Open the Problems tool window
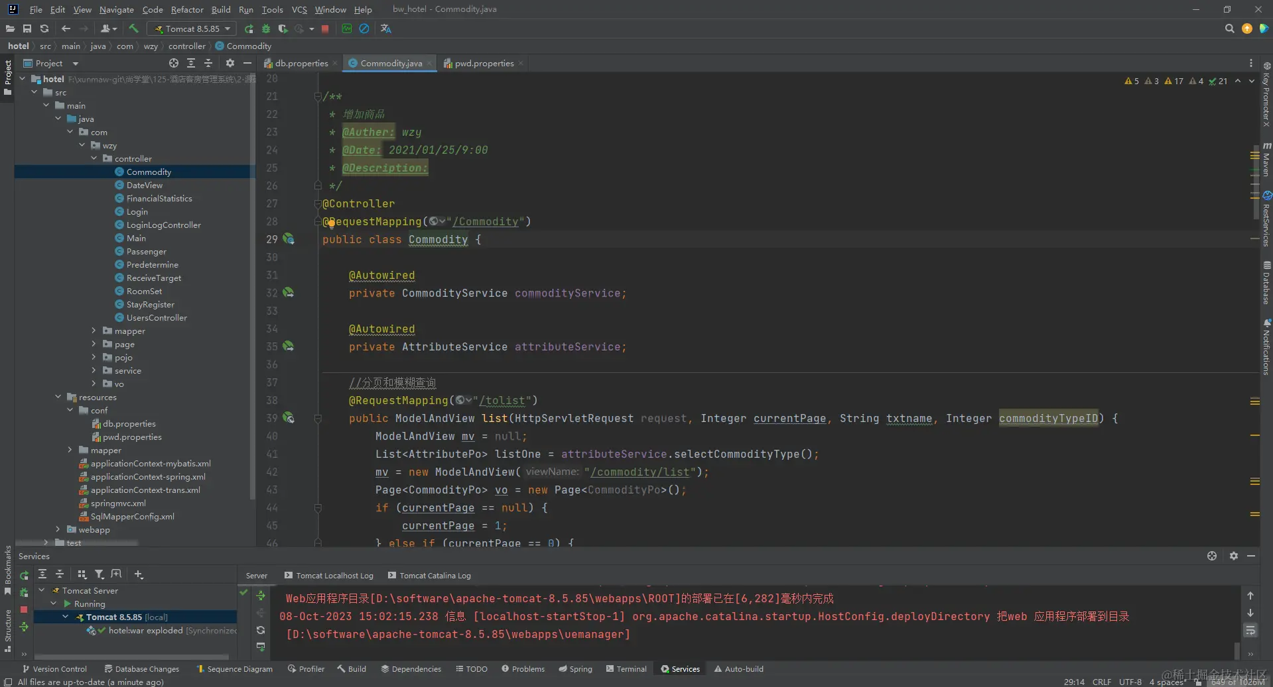Viewport: 1273px width, 687px height. tap(523, 668)
